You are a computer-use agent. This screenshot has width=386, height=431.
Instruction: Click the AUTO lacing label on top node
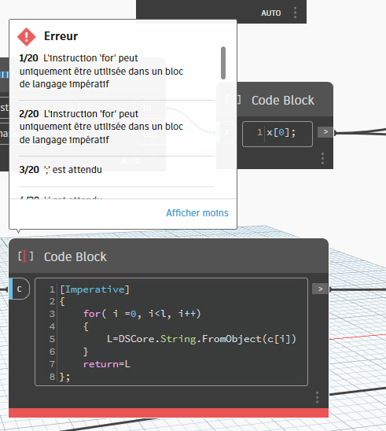pyautogui.click(x=271, y=13)
